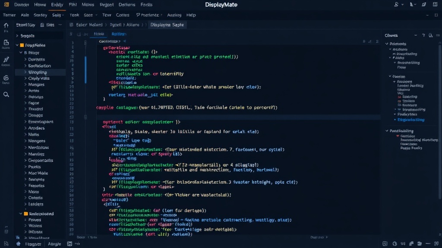The image size is (442, 248).
Task: Expand the Pixels tree item
Action: (x=25, y=167)
